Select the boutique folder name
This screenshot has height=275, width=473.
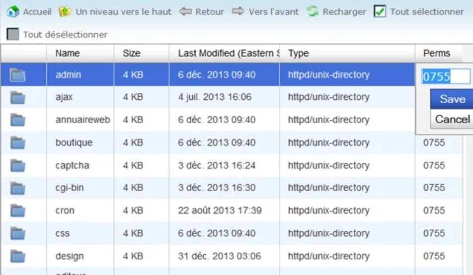coord(74,142)
